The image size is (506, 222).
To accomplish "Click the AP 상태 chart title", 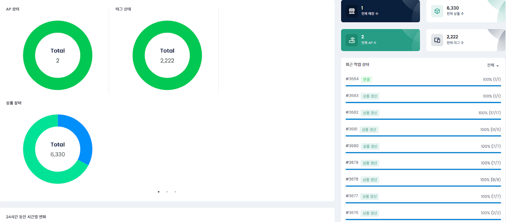I will coord(13,9).
